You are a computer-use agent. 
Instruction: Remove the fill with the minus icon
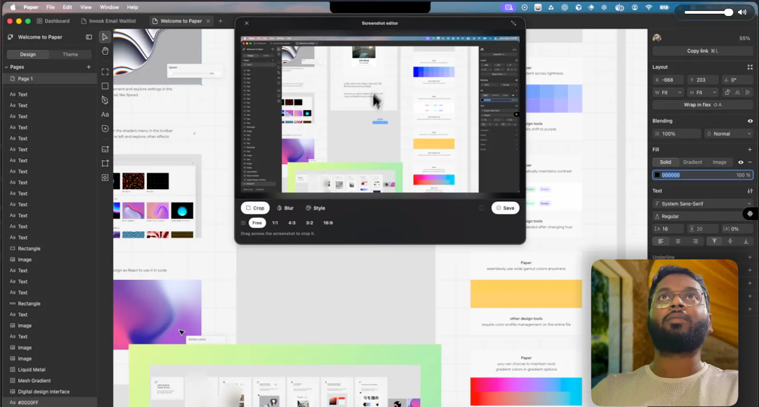point(750,162)
